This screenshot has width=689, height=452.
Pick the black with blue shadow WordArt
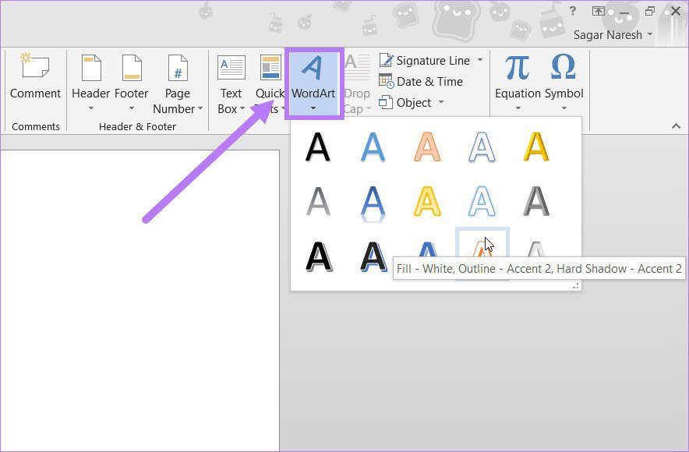(373, 257)
